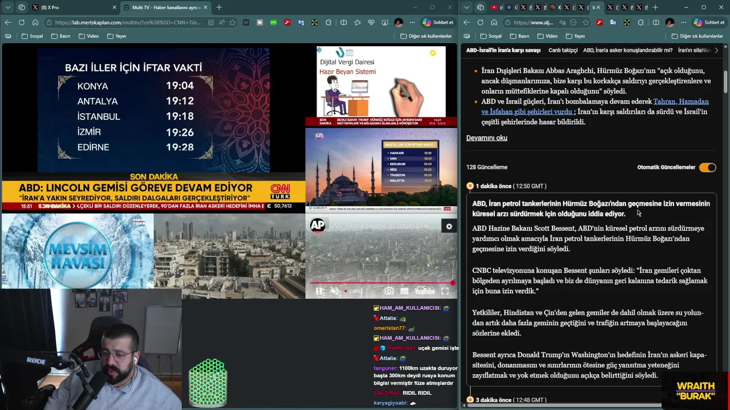Select the city skyline camera tile
730x410 pixels.
(229, 256)
